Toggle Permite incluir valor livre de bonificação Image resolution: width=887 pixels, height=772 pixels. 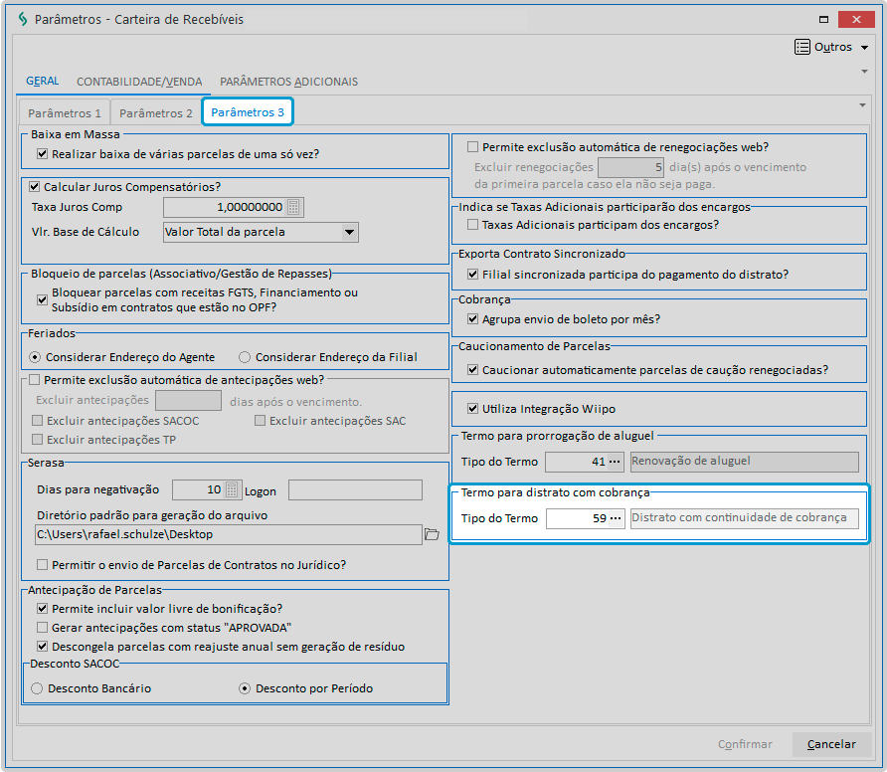pos(43,609)
